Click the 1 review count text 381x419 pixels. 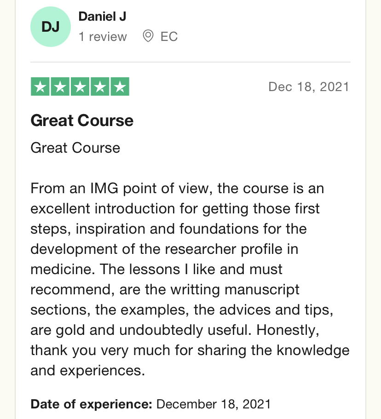point(103,37)
